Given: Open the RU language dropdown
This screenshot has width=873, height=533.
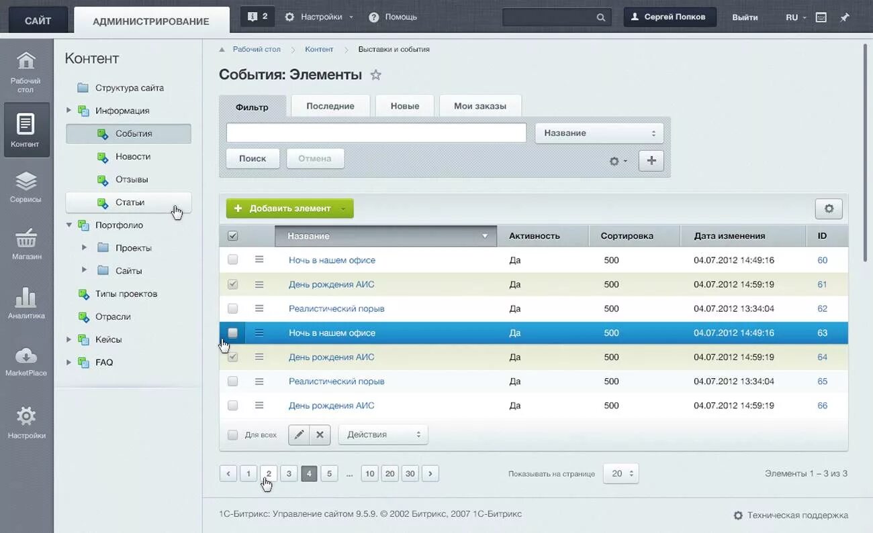Looking at the screenshot, I should click(796, 17).
